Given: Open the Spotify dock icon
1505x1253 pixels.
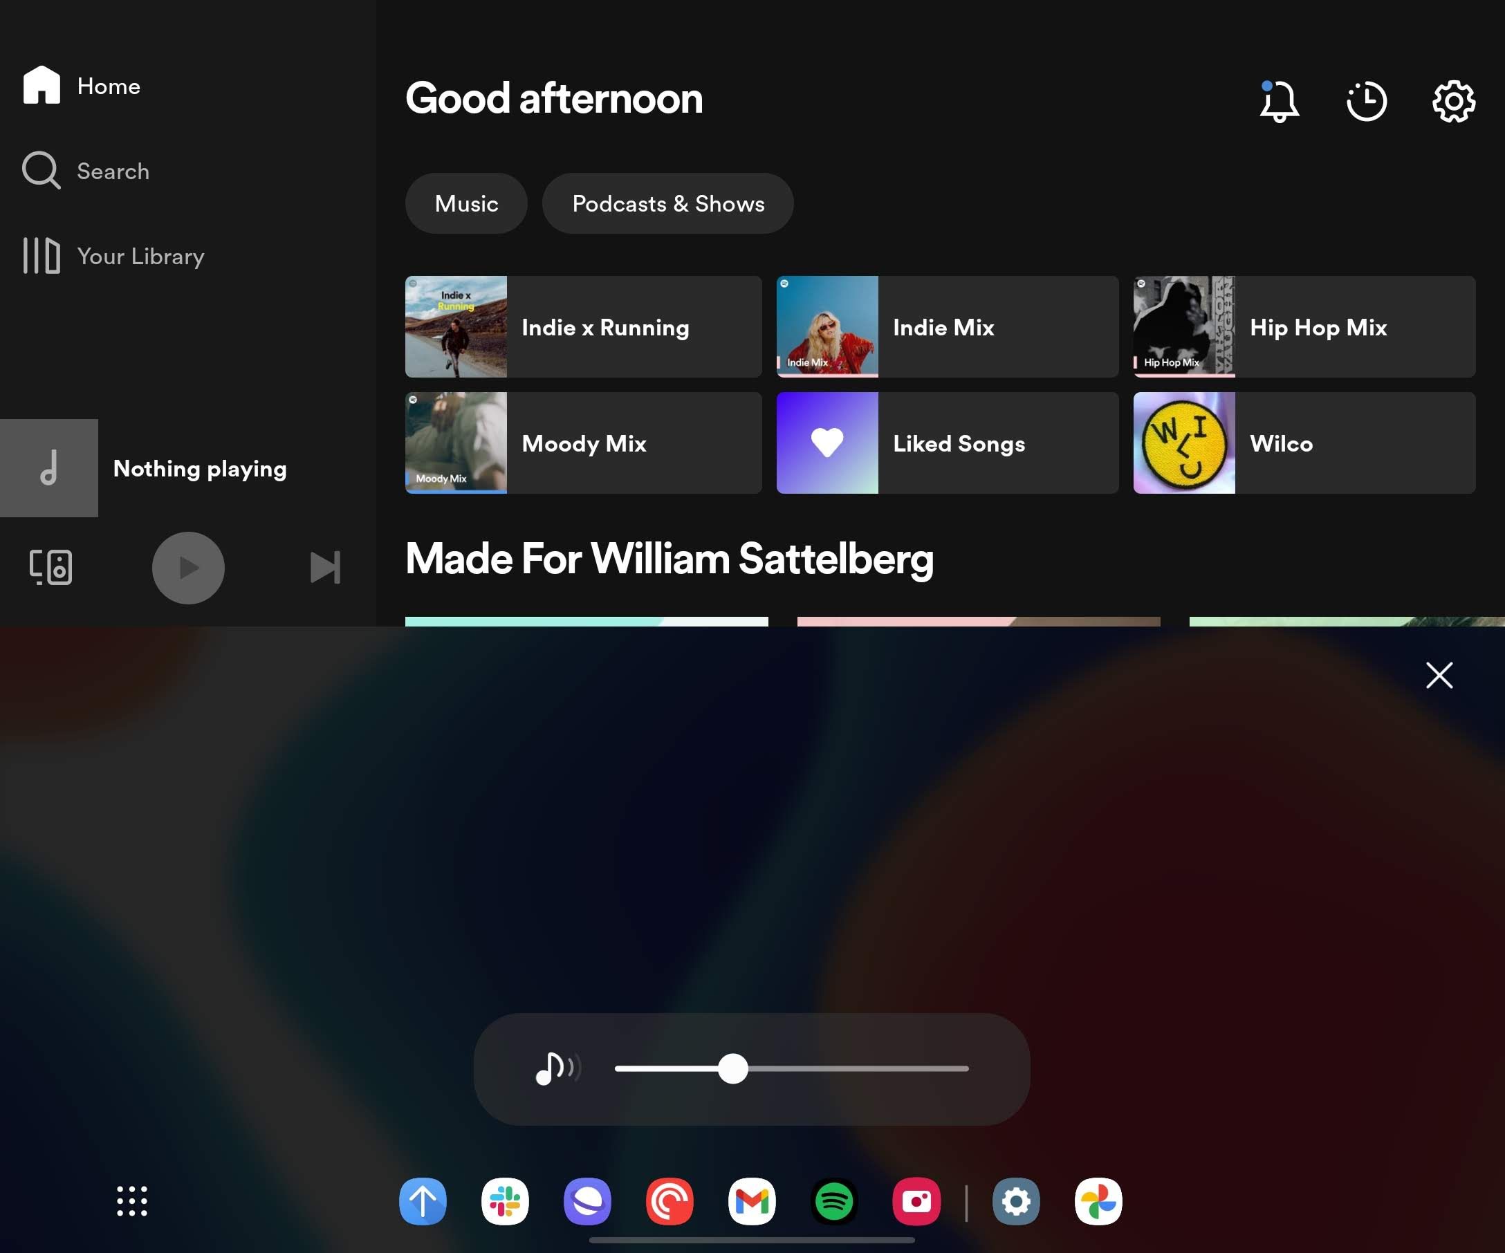Looking at the screenshot, I should [x=834, y=1203].
